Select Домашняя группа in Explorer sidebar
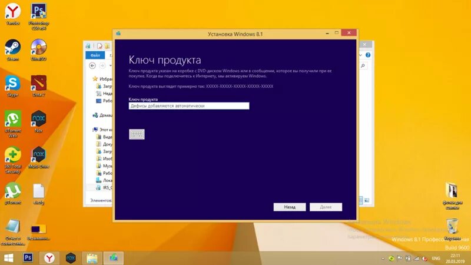Screen dimensions: 471x265 pyautogui.click(x=102, y=115)
